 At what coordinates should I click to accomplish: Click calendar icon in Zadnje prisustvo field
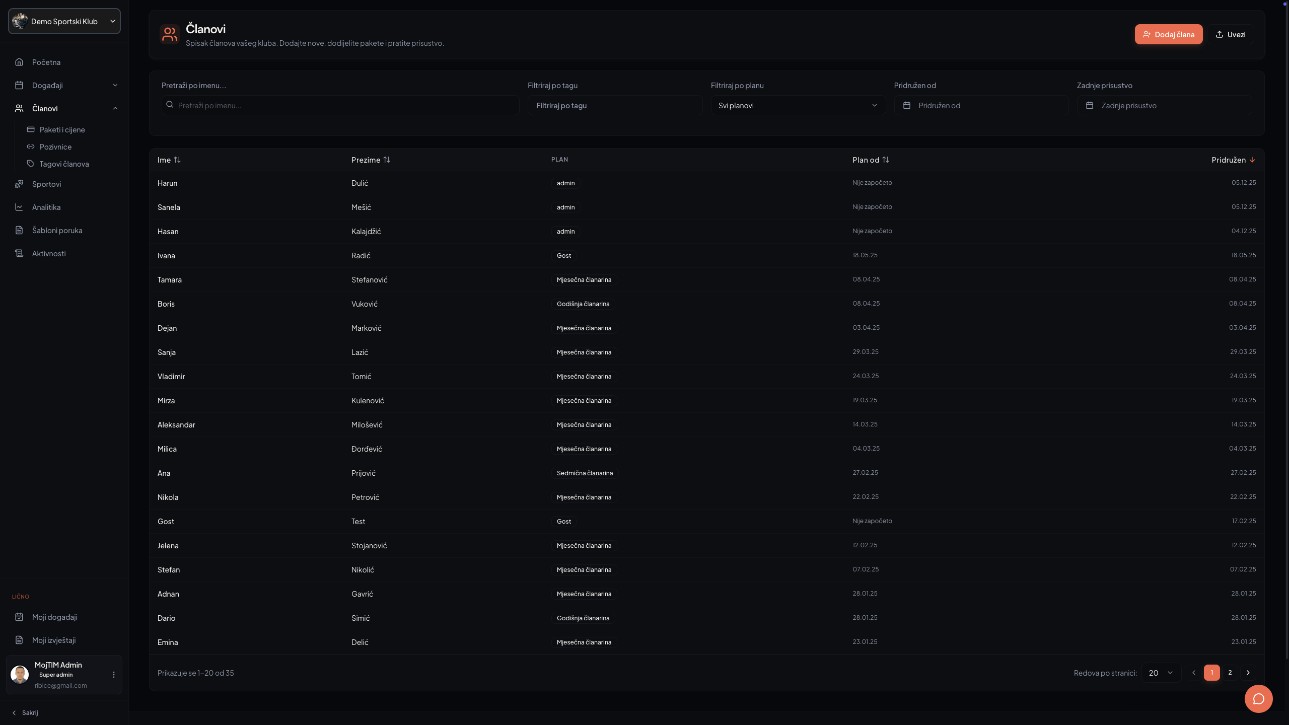tap(1090, 105)
